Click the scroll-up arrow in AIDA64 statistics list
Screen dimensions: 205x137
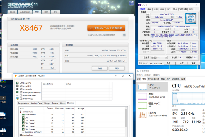[126, 108]
